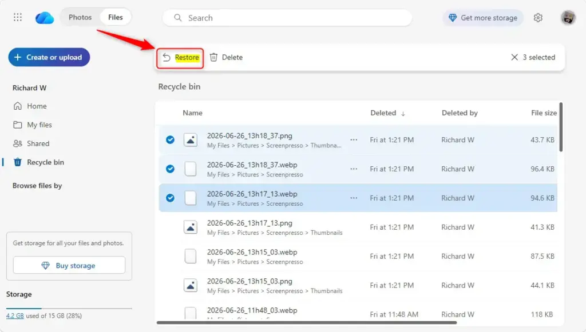
Task: Click the Restore undo arrow icon
Action: [167, 57]
